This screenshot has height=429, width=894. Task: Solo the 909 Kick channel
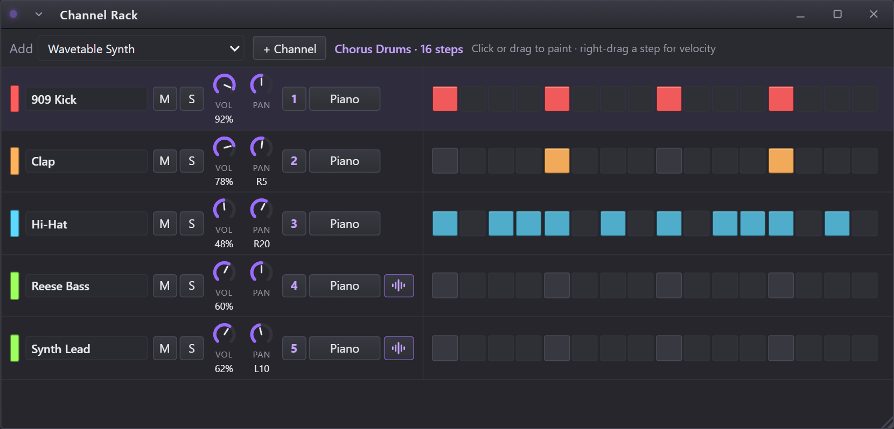pos(192,99)
